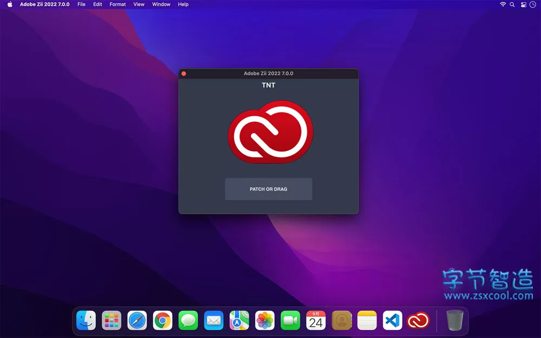Open Maps from the Dock
Image resolution: width=541 pixels, height=338 pixels.
239,320
